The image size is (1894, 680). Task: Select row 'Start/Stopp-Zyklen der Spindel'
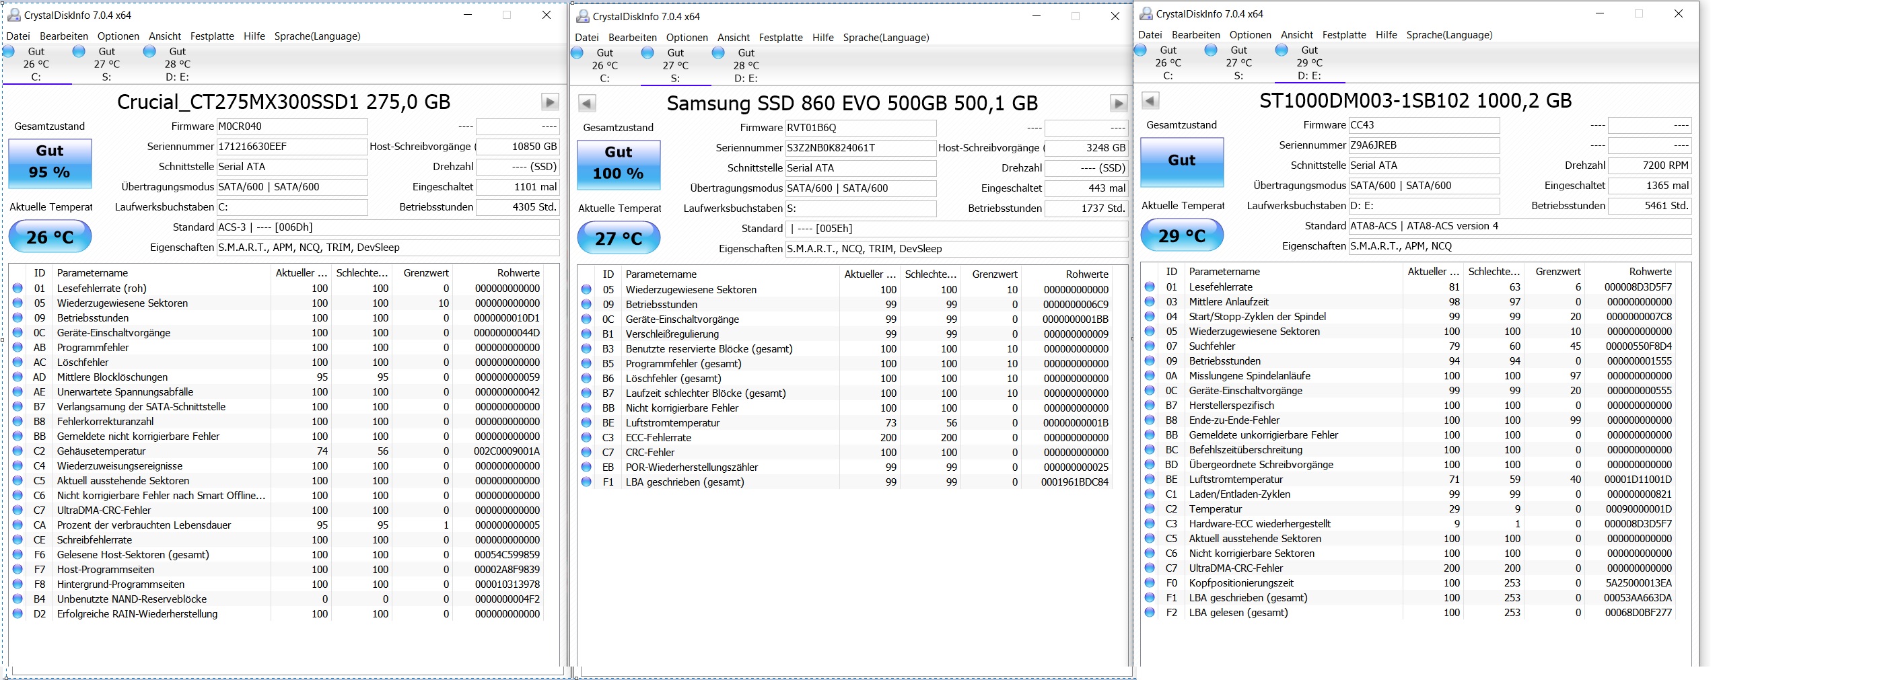[1409, 316]
